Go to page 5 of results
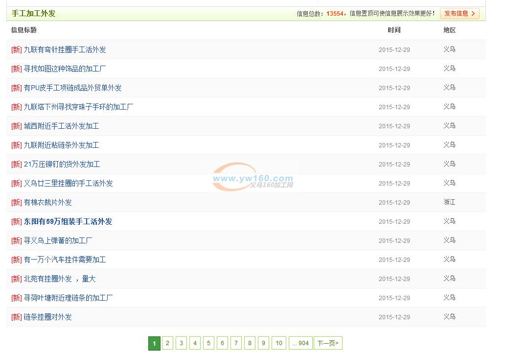507x354 pixels. click(208, 343)
